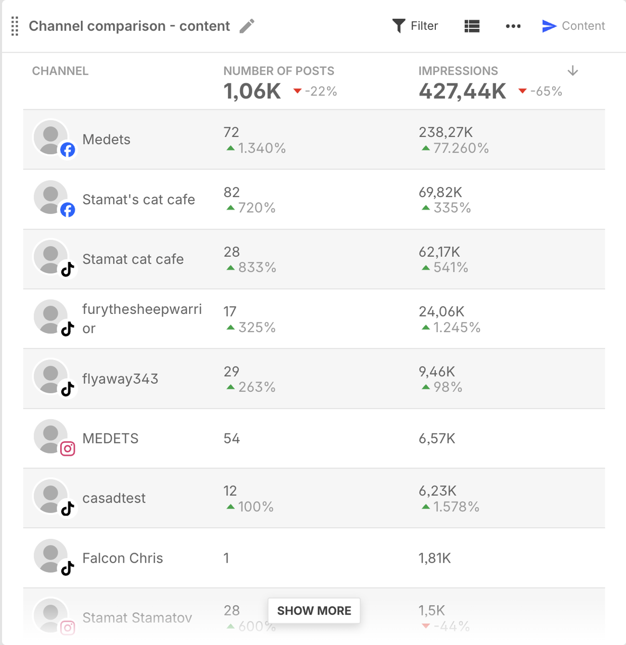Click the SHOW MORE button
Viewport: 626px width, 645px height.
(314, 610)
